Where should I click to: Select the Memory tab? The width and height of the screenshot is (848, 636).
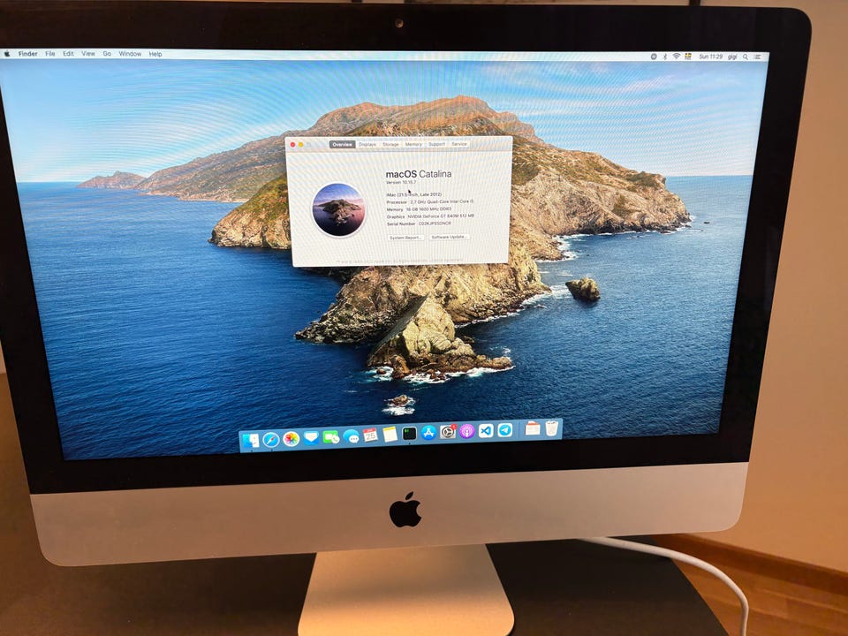(413, 144)
